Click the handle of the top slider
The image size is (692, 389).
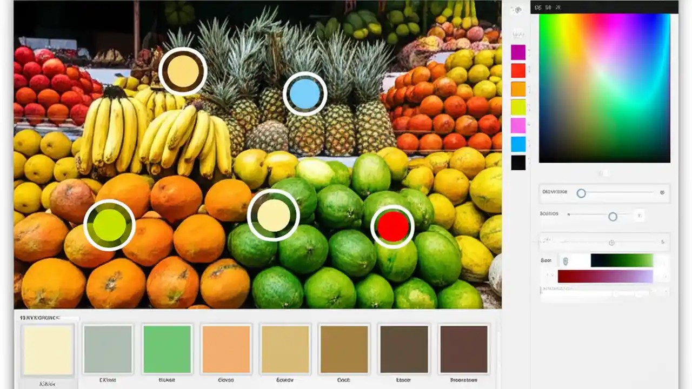click(x=581, y=192)
